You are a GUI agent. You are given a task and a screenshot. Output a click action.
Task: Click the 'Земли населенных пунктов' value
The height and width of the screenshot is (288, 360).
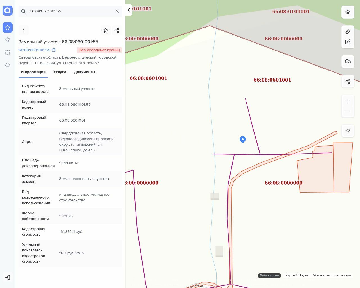point(84,179)
